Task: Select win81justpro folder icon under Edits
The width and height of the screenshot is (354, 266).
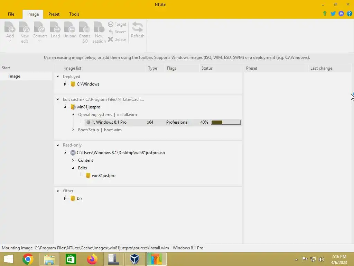Action: 88,176
